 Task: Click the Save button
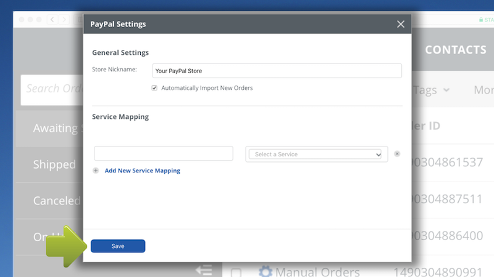coord(118,246)
